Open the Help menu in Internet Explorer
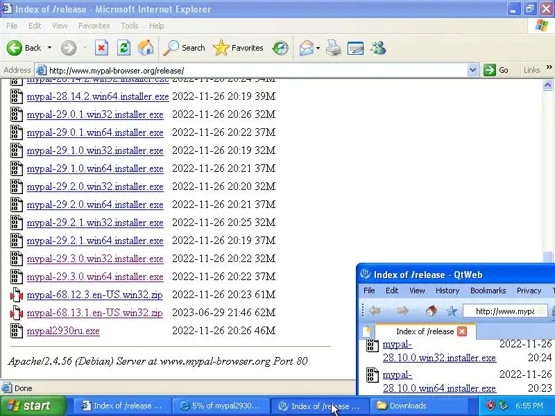 point(157,26)
